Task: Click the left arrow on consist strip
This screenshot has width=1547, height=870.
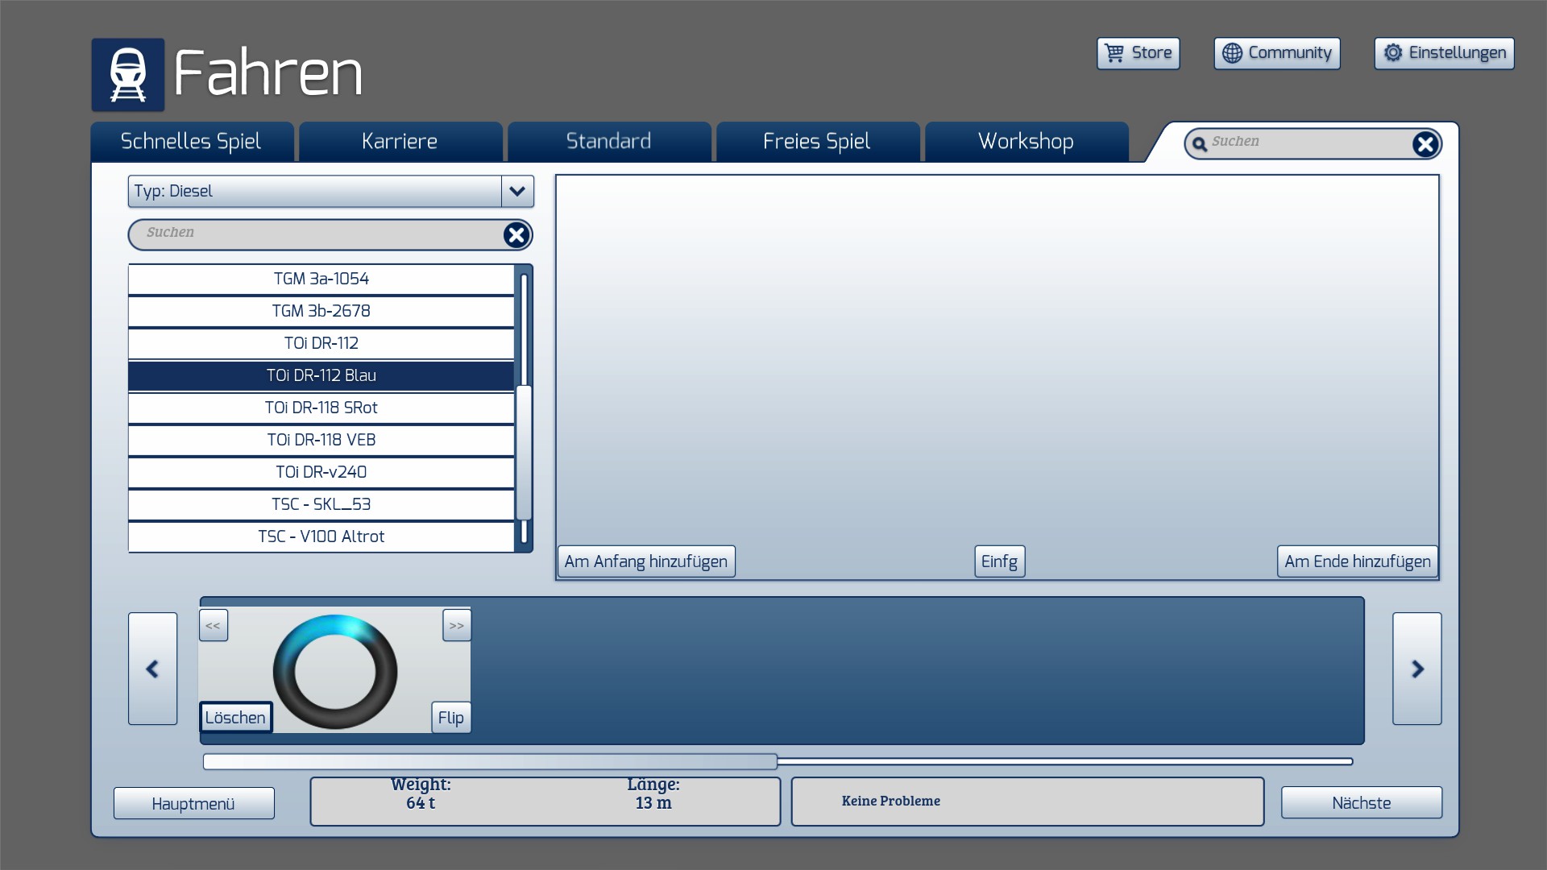Action: click(x=152, y=669)
